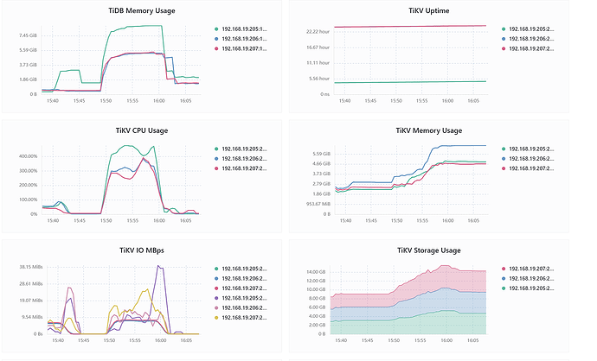Click green color dot in TiKV Memory Usage legend
The height and width of the screenshot is (361, 597).
[504, 149]
